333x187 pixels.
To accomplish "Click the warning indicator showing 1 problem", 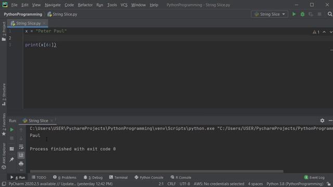I will click(316, 32).
